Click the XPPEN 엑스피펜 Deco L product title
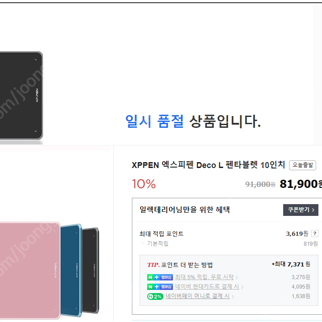 point(208,165)
